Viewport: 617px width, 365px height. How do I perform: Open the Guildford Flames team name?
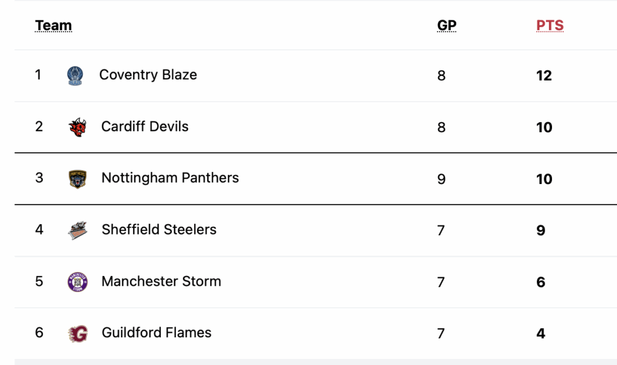157,333
